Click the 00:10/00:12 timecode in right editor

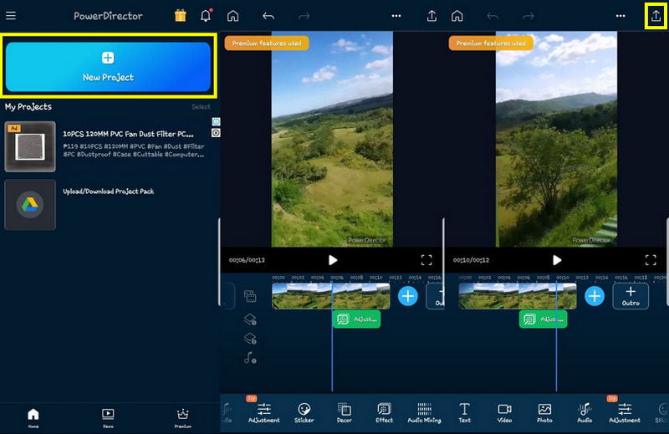471,260
